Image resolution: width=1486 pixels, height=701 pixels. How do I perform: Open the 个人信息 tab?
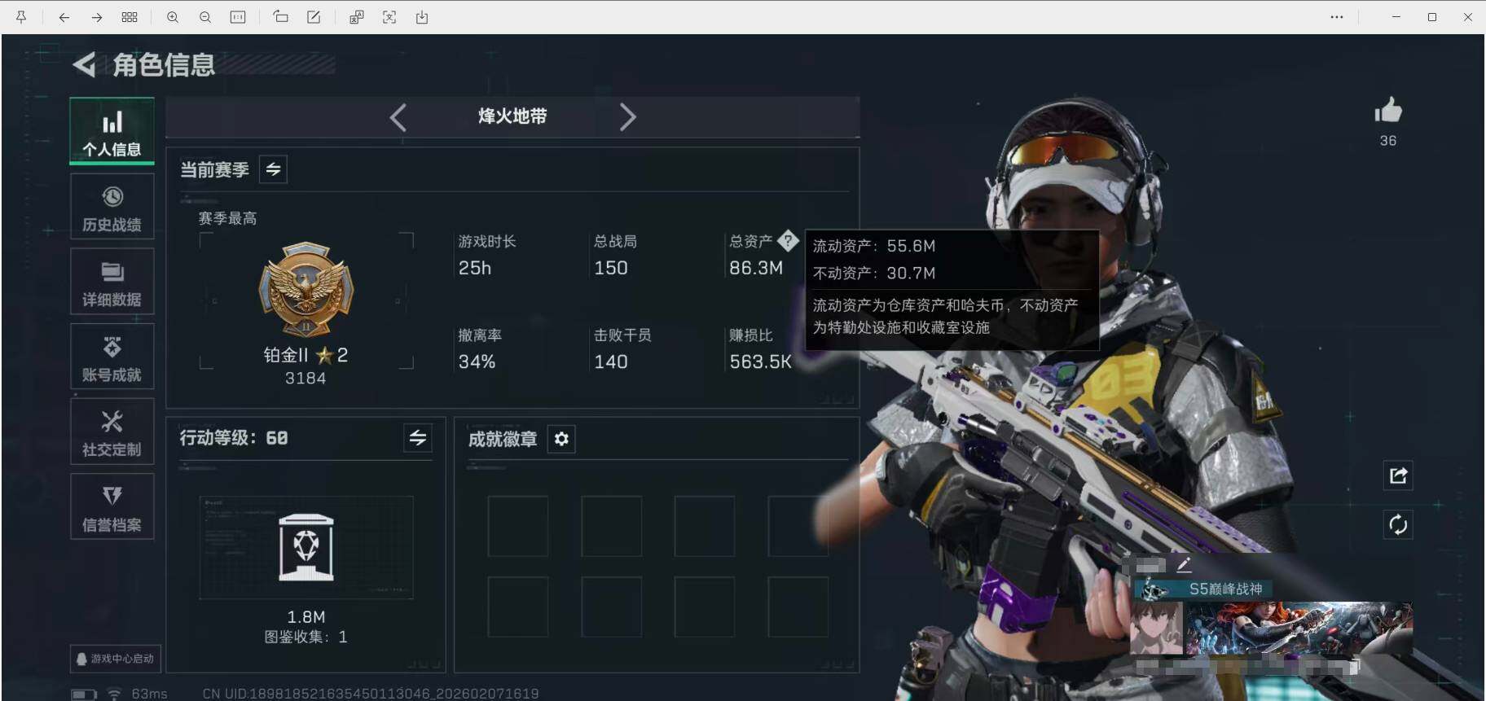pos(112,132)
